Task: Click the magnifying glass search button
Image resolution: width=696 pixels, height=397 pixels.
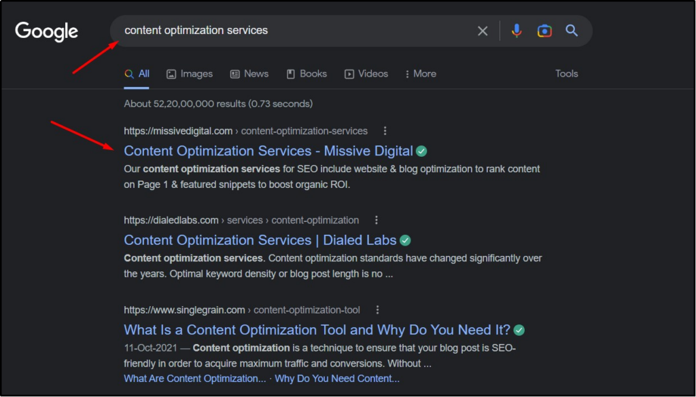Action: (x=572, y=31)
